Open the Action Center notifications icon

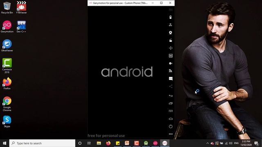click(257, 143)
